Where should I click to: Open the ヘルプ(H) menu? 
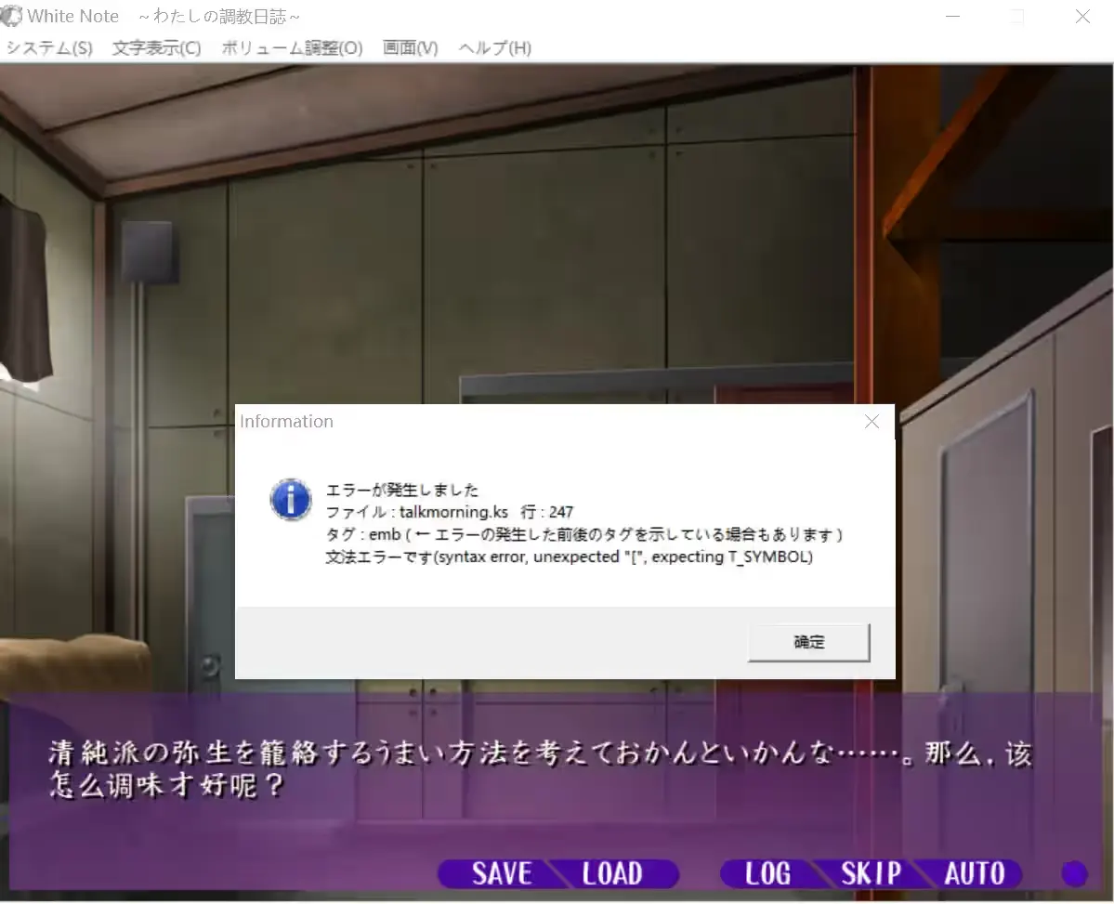494,48
